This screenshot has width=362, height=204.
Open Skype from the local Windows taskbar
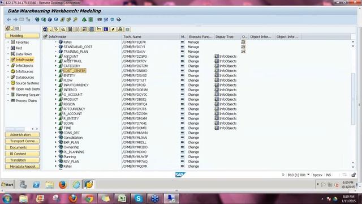(x=138, y=199)
